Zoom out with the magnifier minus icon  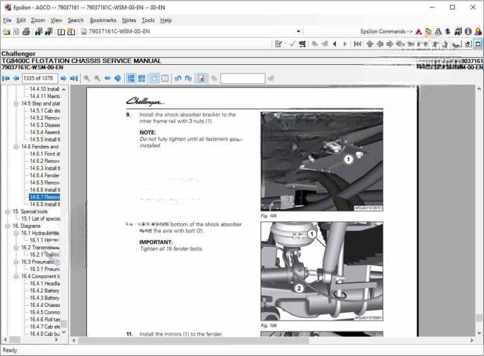(97, 78)
